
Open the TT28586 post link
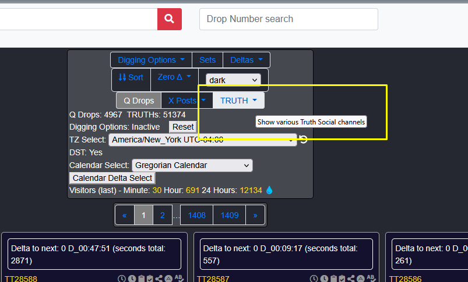click(405, 279)
